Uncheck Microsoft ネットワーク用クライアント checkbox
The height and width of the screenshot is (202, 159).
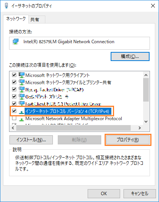(14, 75)
